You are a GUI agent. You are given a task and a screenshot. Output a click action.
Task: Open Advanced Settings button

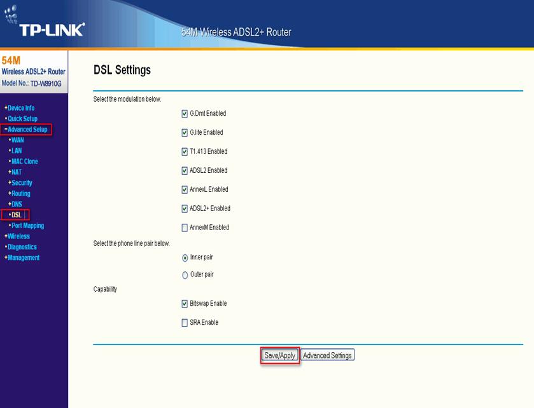327,355
